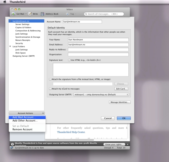Open the Tag dropdown arrow
Viewport: 169px width, 162px height.
click(x=76, y=14)
